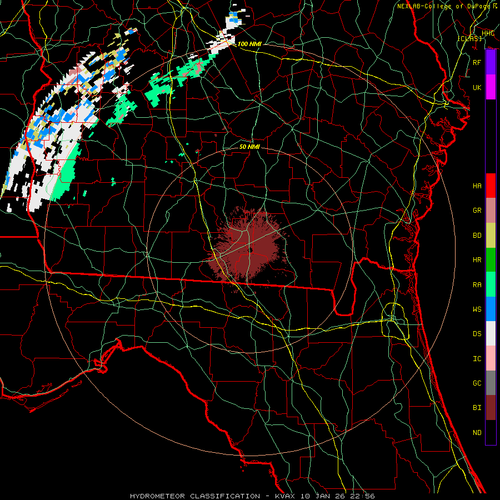Click the "50 NMI" range ring label
Viewport: 500px width, 500px height.
click(249, 147)
